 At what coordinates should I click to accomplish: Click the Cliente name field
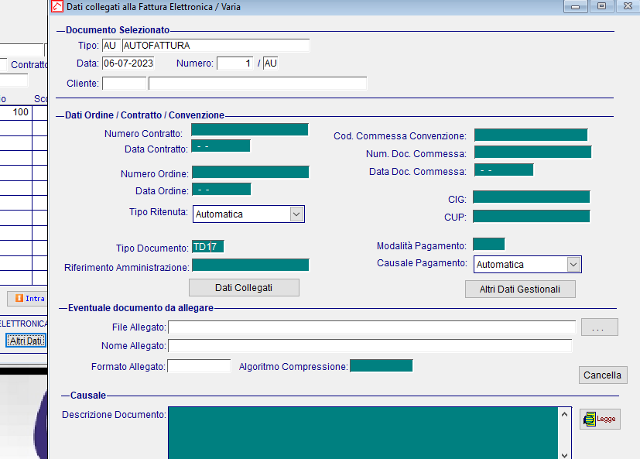click(258, 84)
